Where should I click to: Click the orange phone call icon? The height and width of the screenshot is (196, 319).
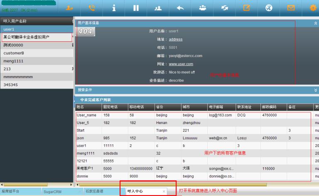click(92, 7)
